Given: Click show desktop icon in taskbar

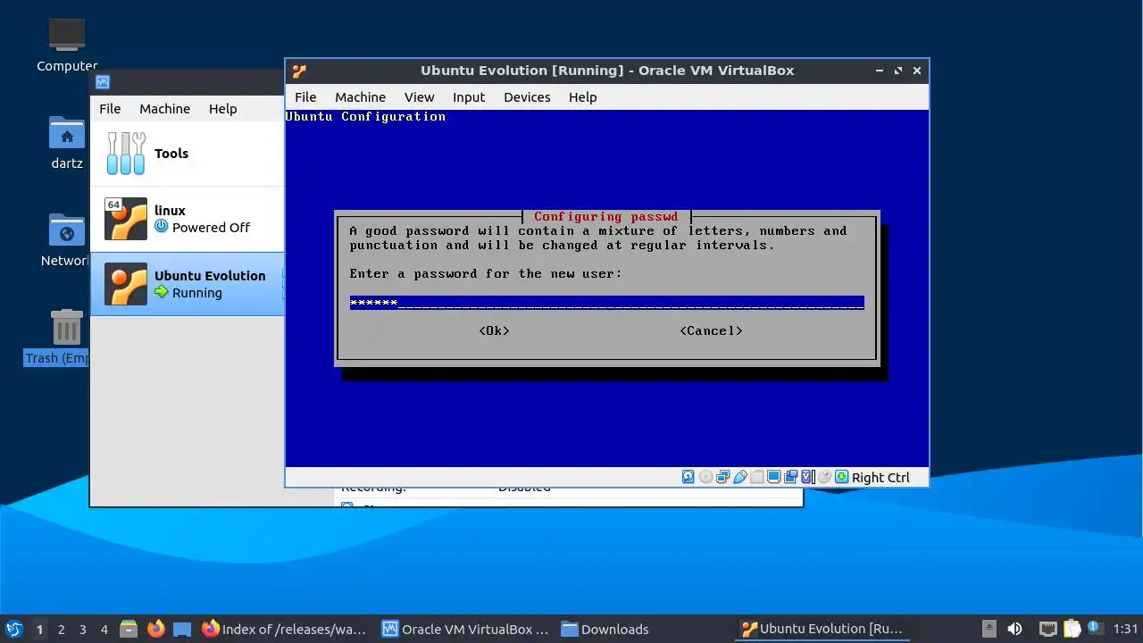Looking at the screenshot, I should click(x=182, y=629).
